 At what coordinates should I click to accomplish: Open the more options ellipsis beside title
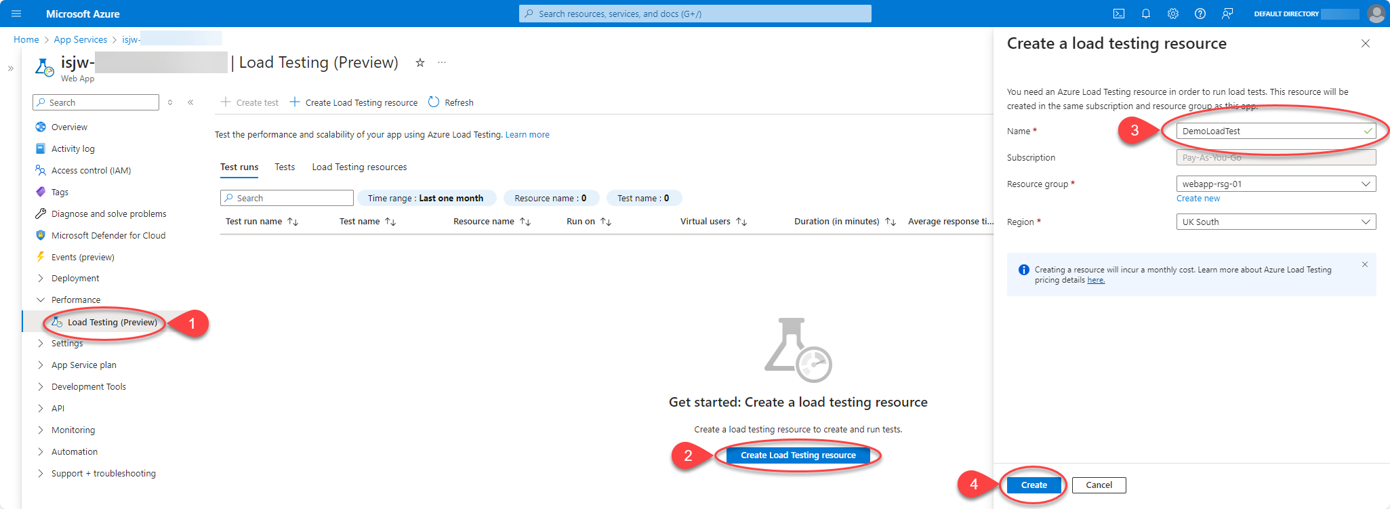pos(442,62)
